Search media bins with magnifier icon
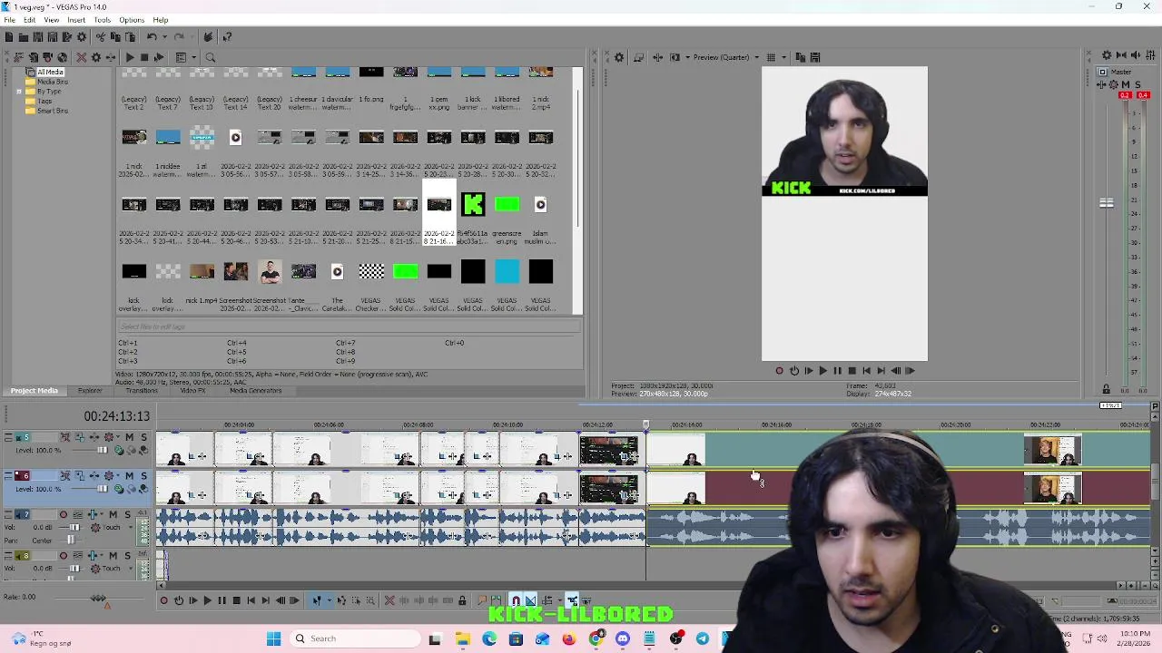The width and height of the screenshot is (1162, 653). pos(210,57)
